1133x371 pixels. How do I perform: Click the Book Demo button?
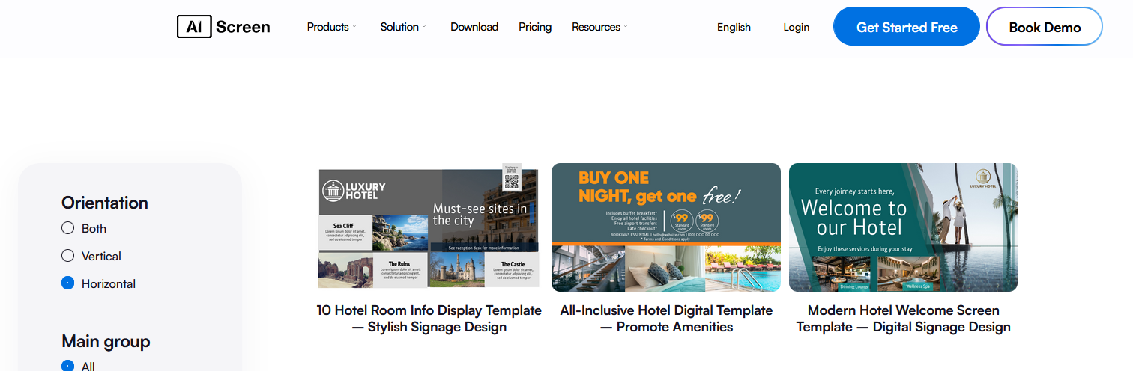pos(1045,27)
